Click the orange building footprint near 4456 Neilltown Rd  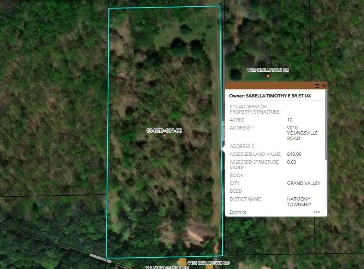[182, 262]
